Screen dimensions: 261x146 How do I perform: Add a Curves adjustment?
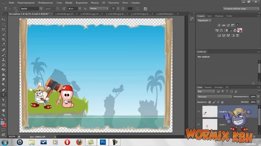pyautogui.click(x=228, y=25)
